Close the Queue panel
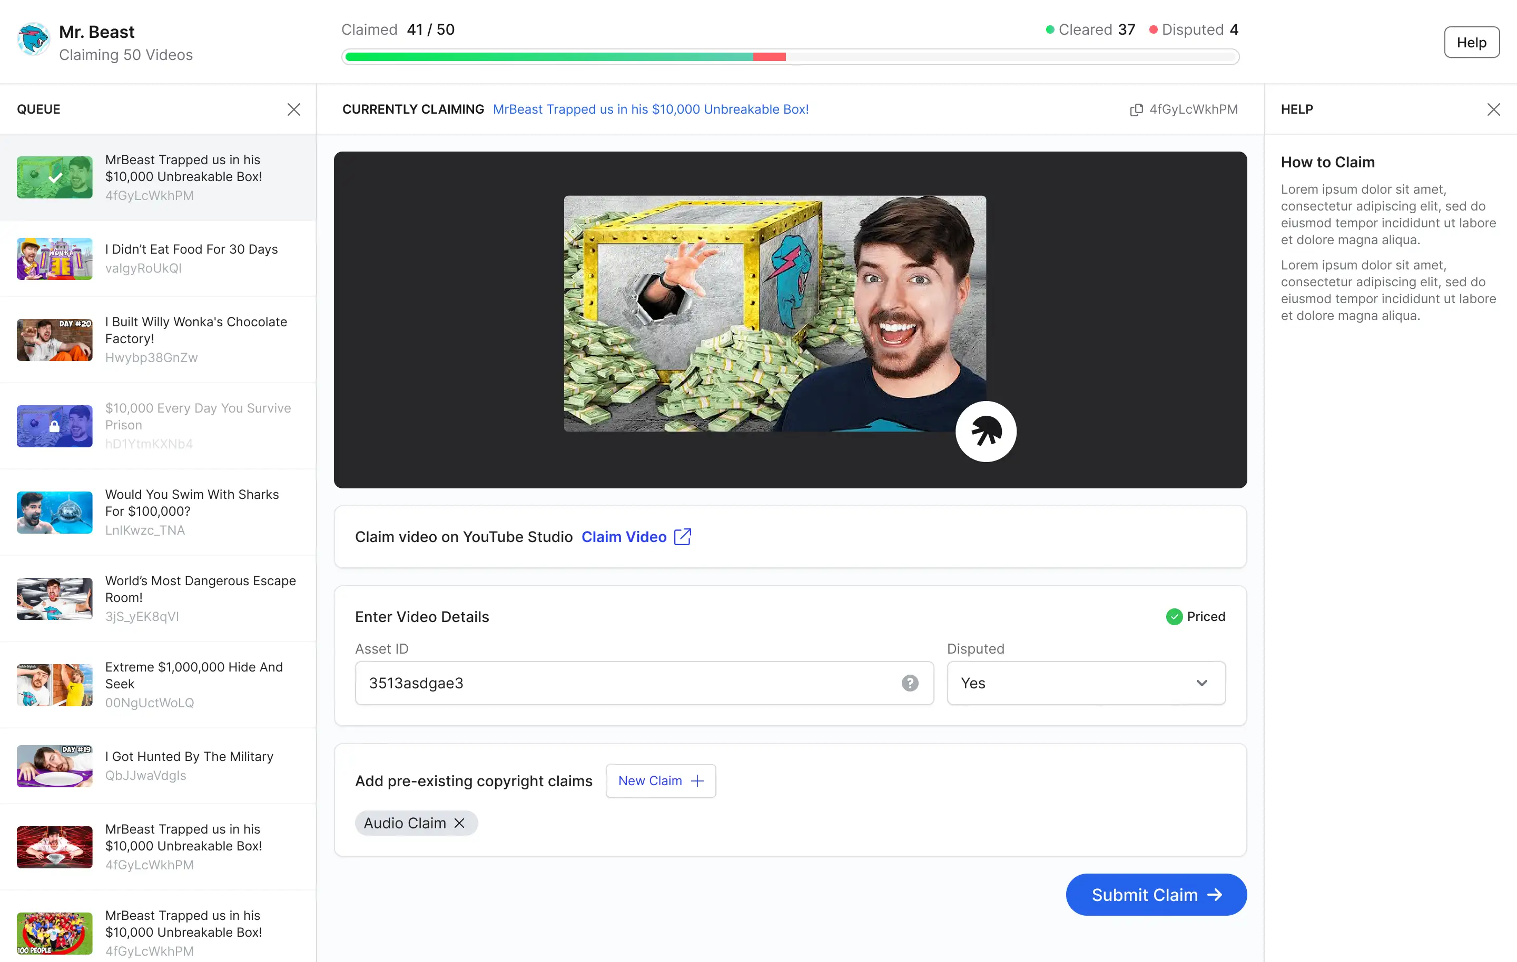Screen dimensions: 1517x962 [x=293, y=109]
